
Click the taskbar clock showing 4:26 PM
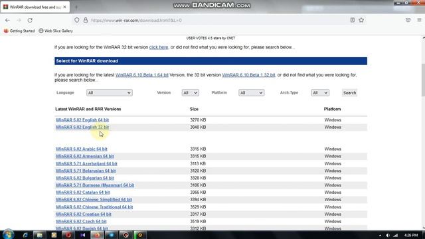[411, 235]
